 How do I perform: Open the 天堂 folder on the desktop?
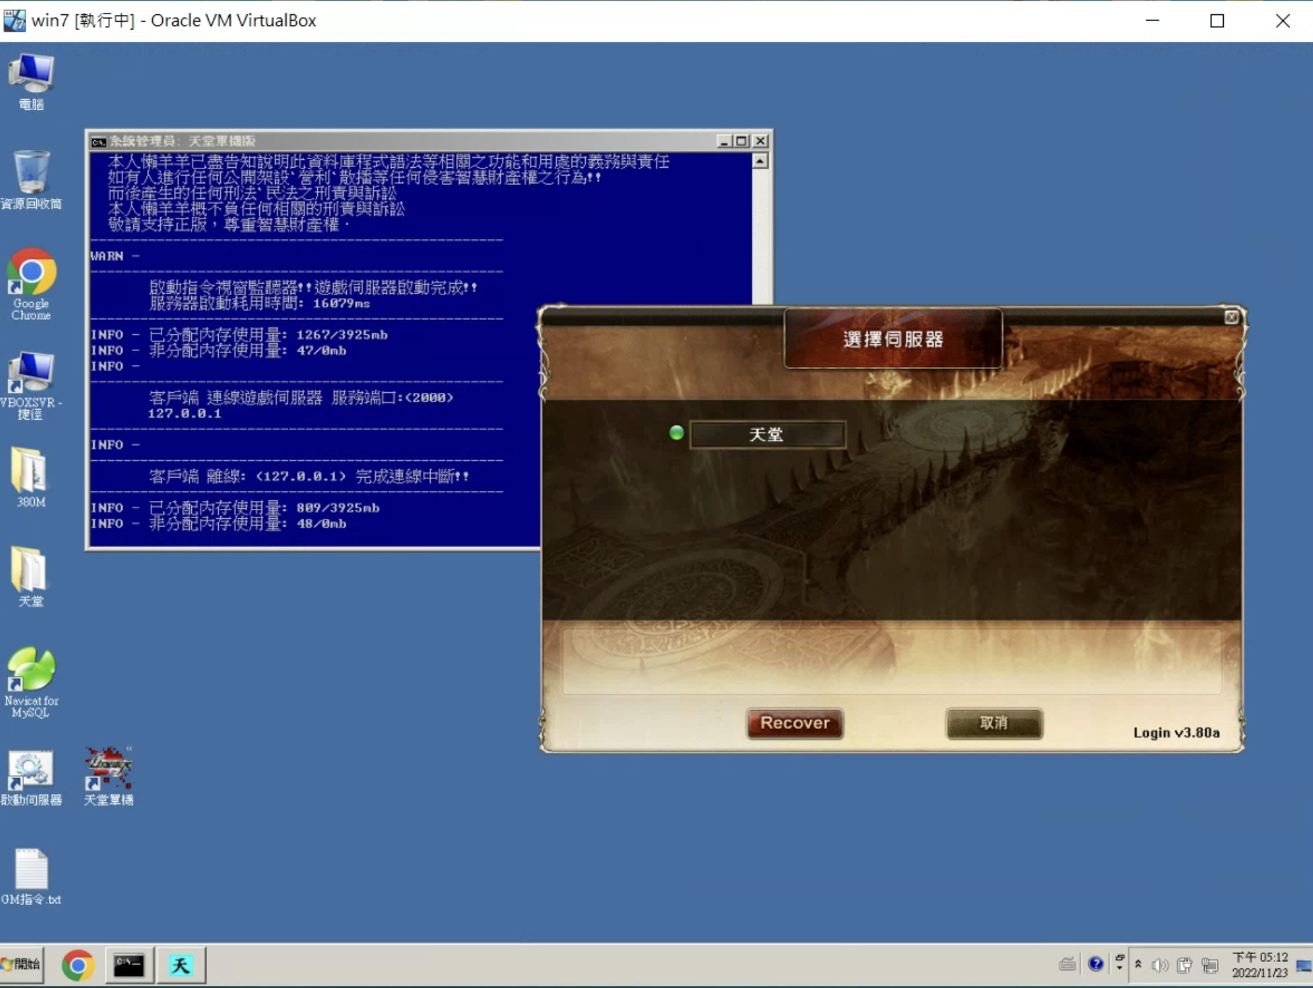[x=31, y=577]
